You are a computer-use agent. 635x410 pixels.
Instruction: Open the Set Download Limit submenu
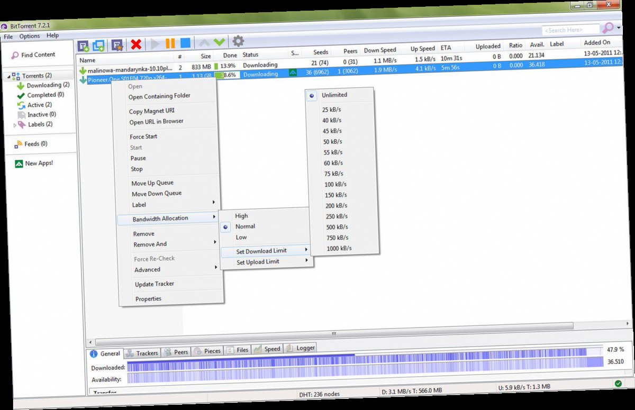pyautogui.click(x=265, y=251)
